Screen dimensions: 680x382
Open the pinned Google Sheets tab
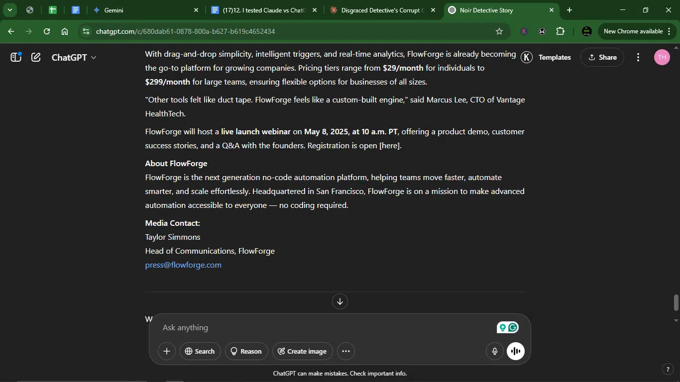(53, 10)
